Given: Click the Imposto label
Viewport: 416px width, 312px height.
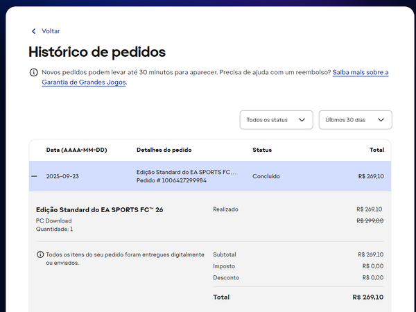Looking at the screenshot, I should (x=224, y=266).
